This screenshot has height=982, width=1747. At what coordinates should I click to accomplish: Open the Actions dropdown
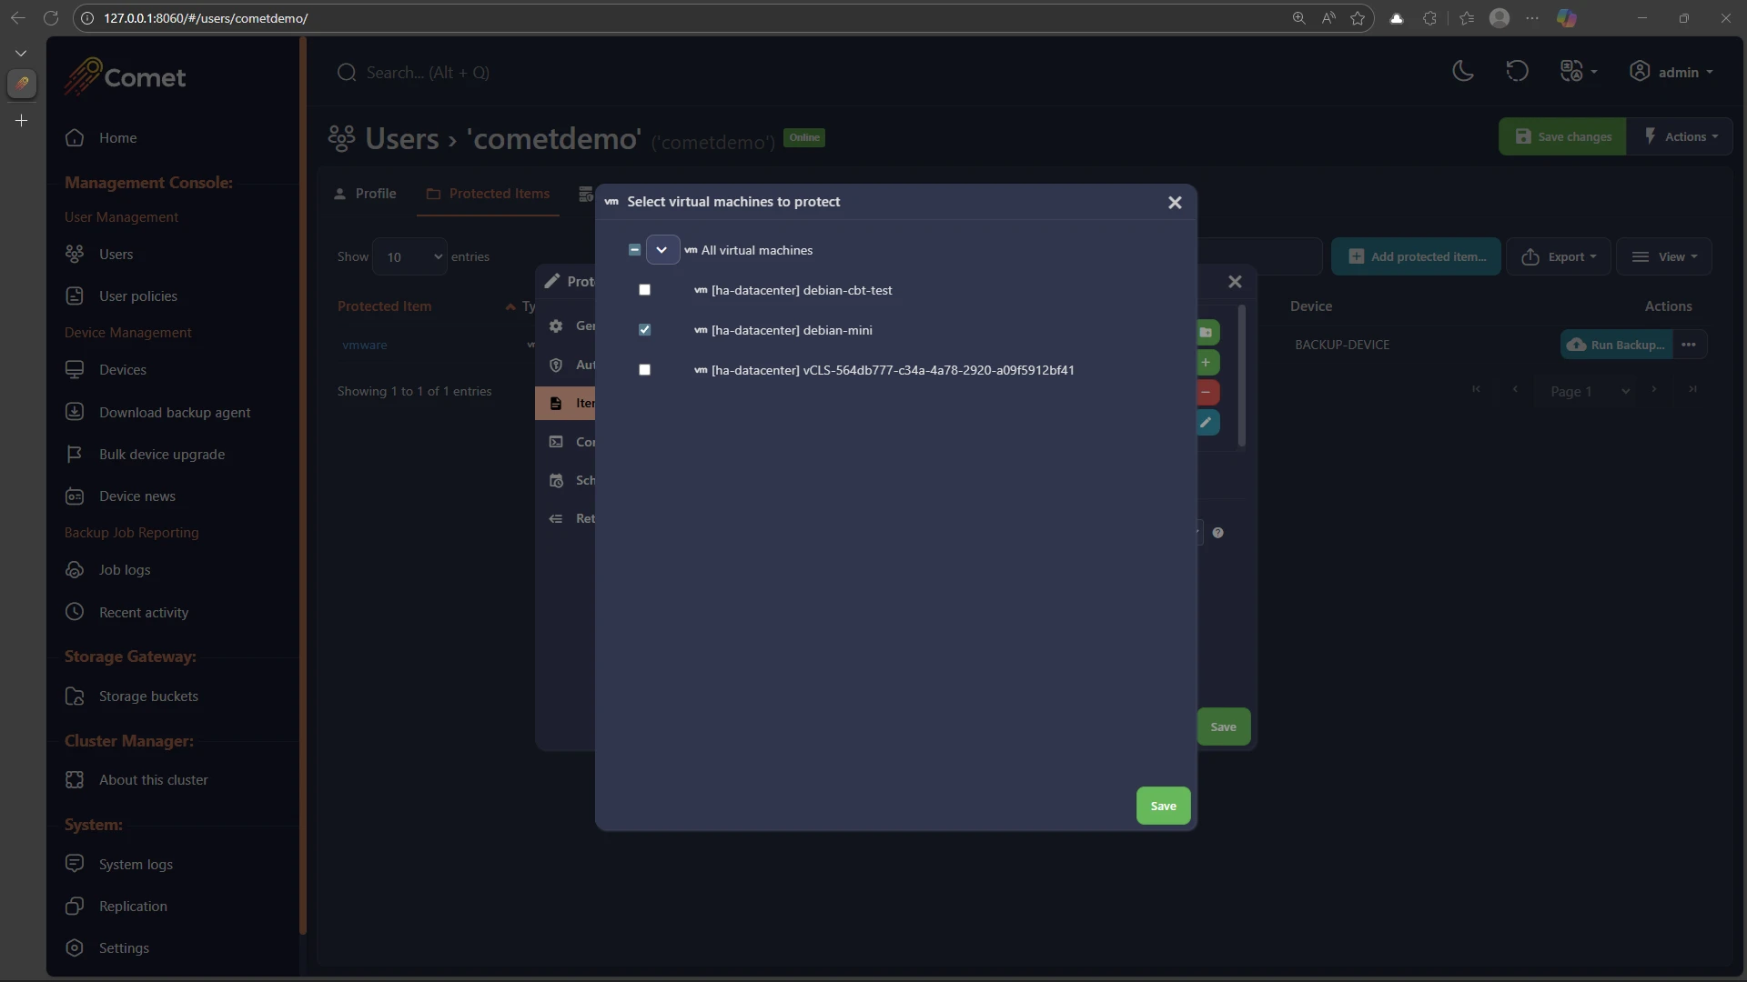coord(1681,136)
